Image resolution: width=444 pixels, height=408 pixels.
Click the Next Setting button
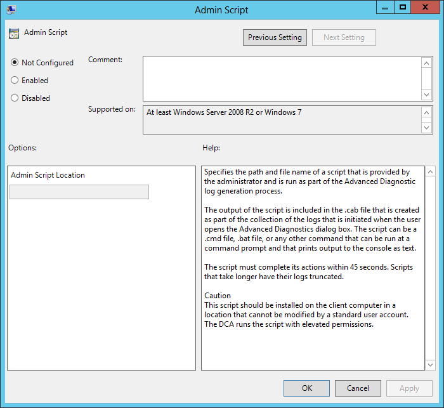pyautogui.click(x=344, y=37)
